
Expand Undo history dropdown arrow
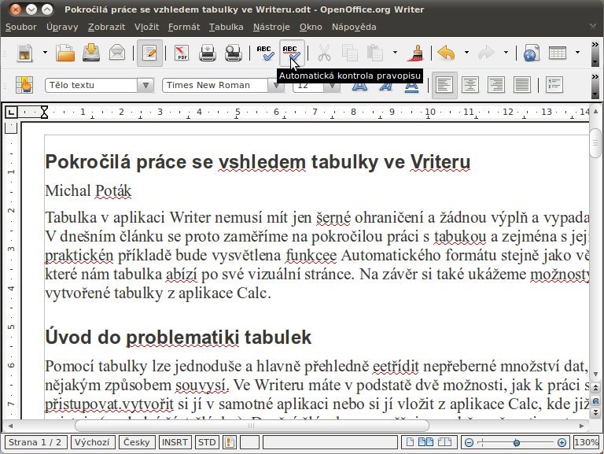tap(466, 53)
